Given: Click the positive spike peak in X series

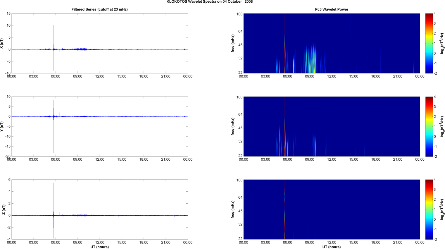Looking at the screenshot, I should [x=53, y=26].
